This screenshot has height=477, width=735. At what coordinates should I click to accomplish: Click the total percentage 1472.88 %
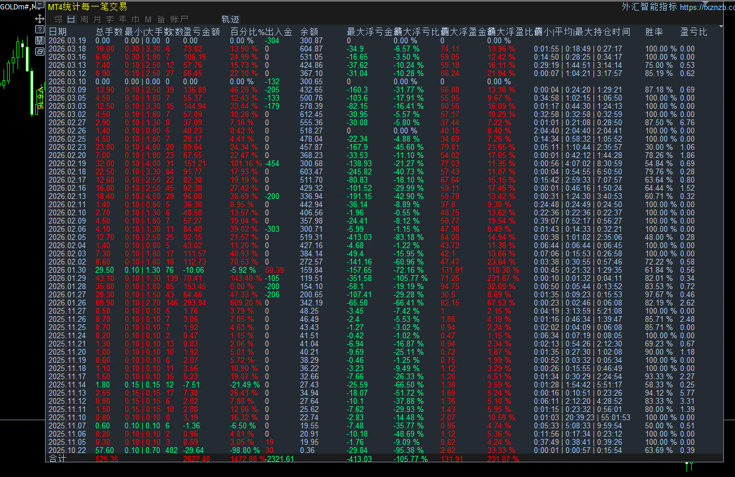coord(248,459)
